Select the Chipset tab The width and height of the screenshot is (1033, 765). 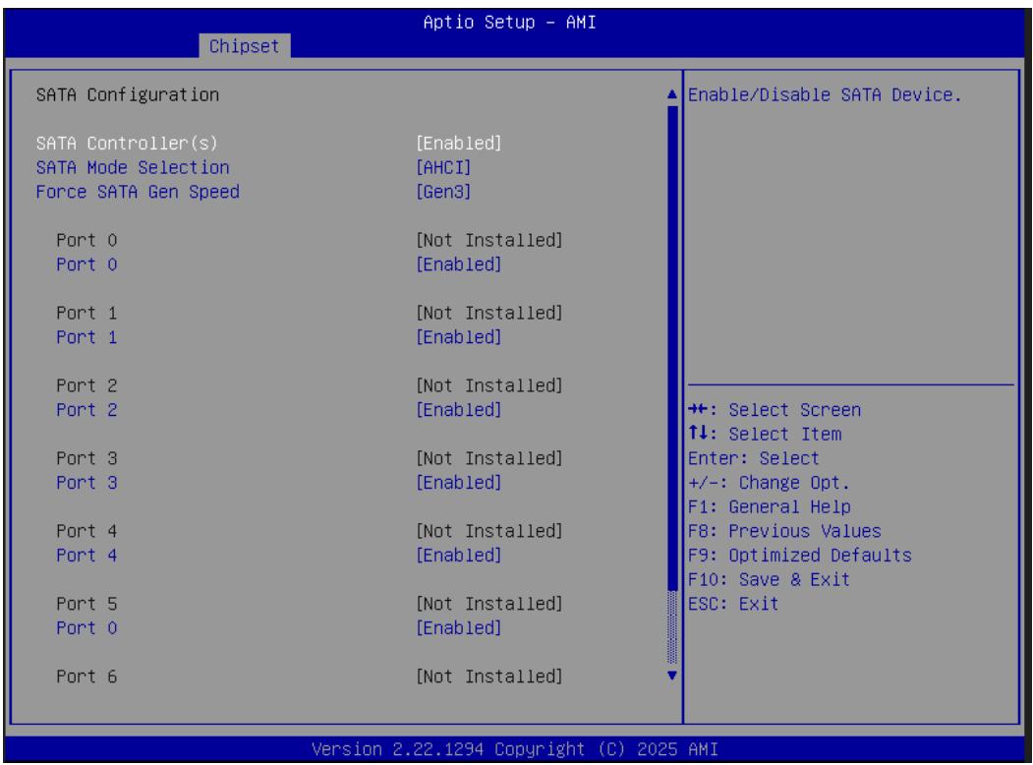pos(245,46)
